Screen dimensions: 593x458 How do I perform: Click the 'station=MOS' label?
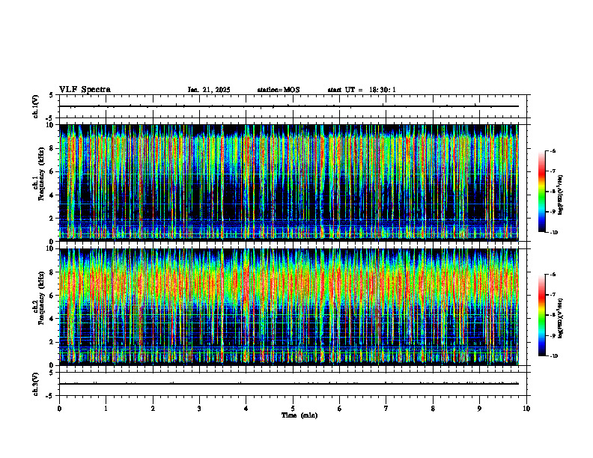coord(279,90)
